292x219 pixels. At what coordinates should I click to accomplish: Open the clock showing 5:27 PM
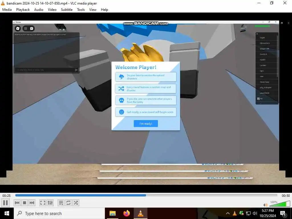click(267, 213)
